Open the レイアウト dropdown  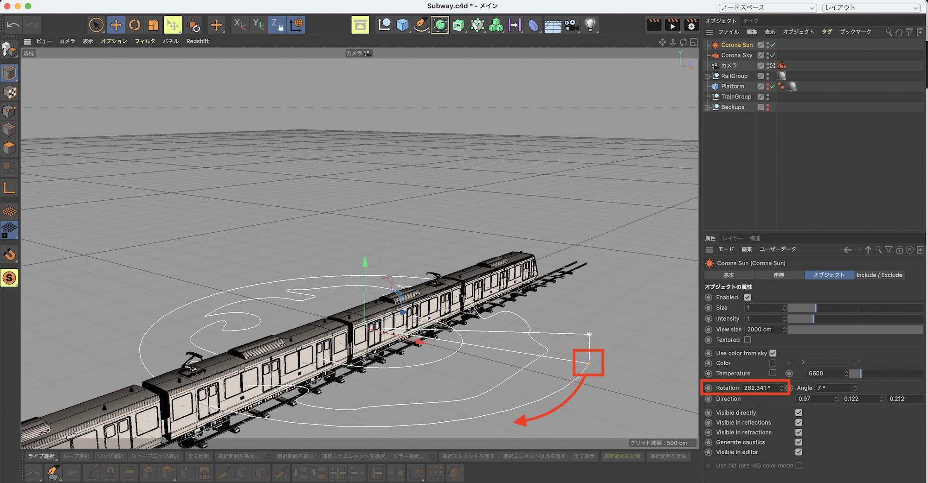point(871,7)
